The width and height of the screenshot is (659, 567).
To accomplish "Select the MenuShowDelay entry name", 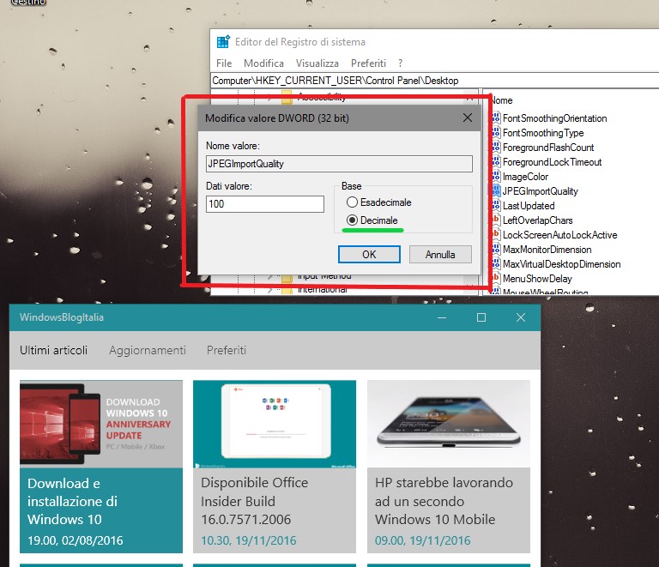I will coord(537,279).
